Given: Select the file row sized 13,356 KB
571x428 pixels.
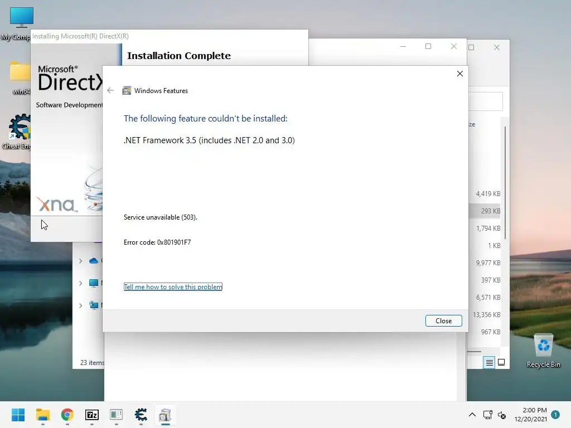Looking at the screenshot, I should [x=485, y=315].
